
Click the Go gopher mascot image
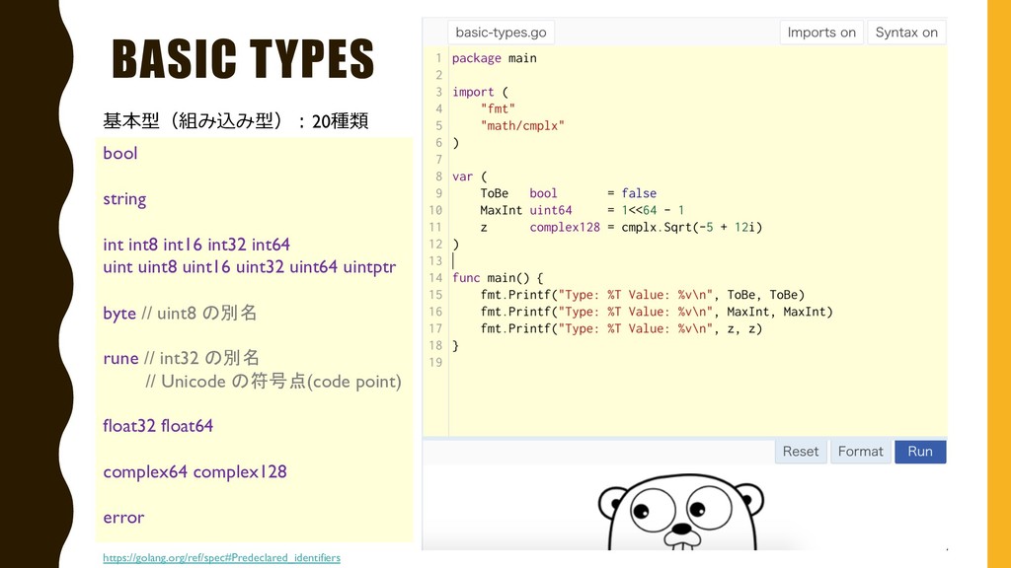[681, 512]
